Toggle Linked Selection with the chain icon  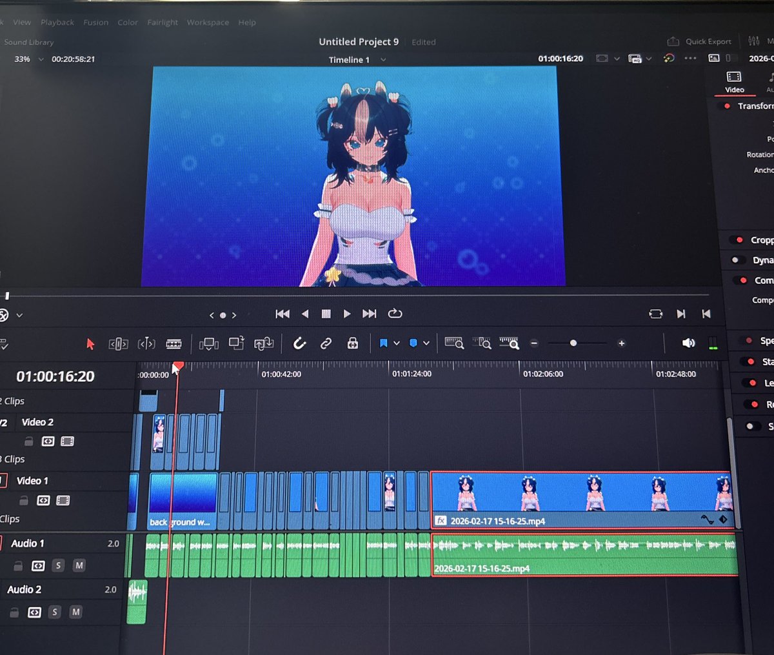(x=327, y=343)
